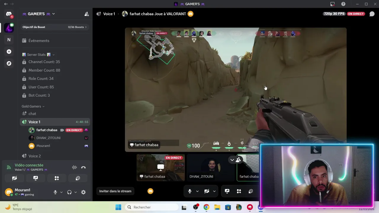This screenshot has width=379, height=213.
Task: Share screen from stream control bar
Action: click(227, 191)
